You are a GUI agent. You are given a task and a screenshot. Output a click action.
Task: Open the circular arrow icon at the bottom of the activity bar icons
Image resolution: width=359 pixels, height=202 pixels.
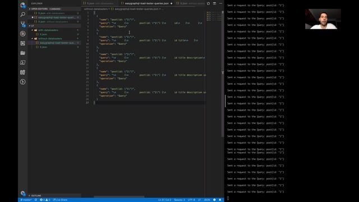22,82
